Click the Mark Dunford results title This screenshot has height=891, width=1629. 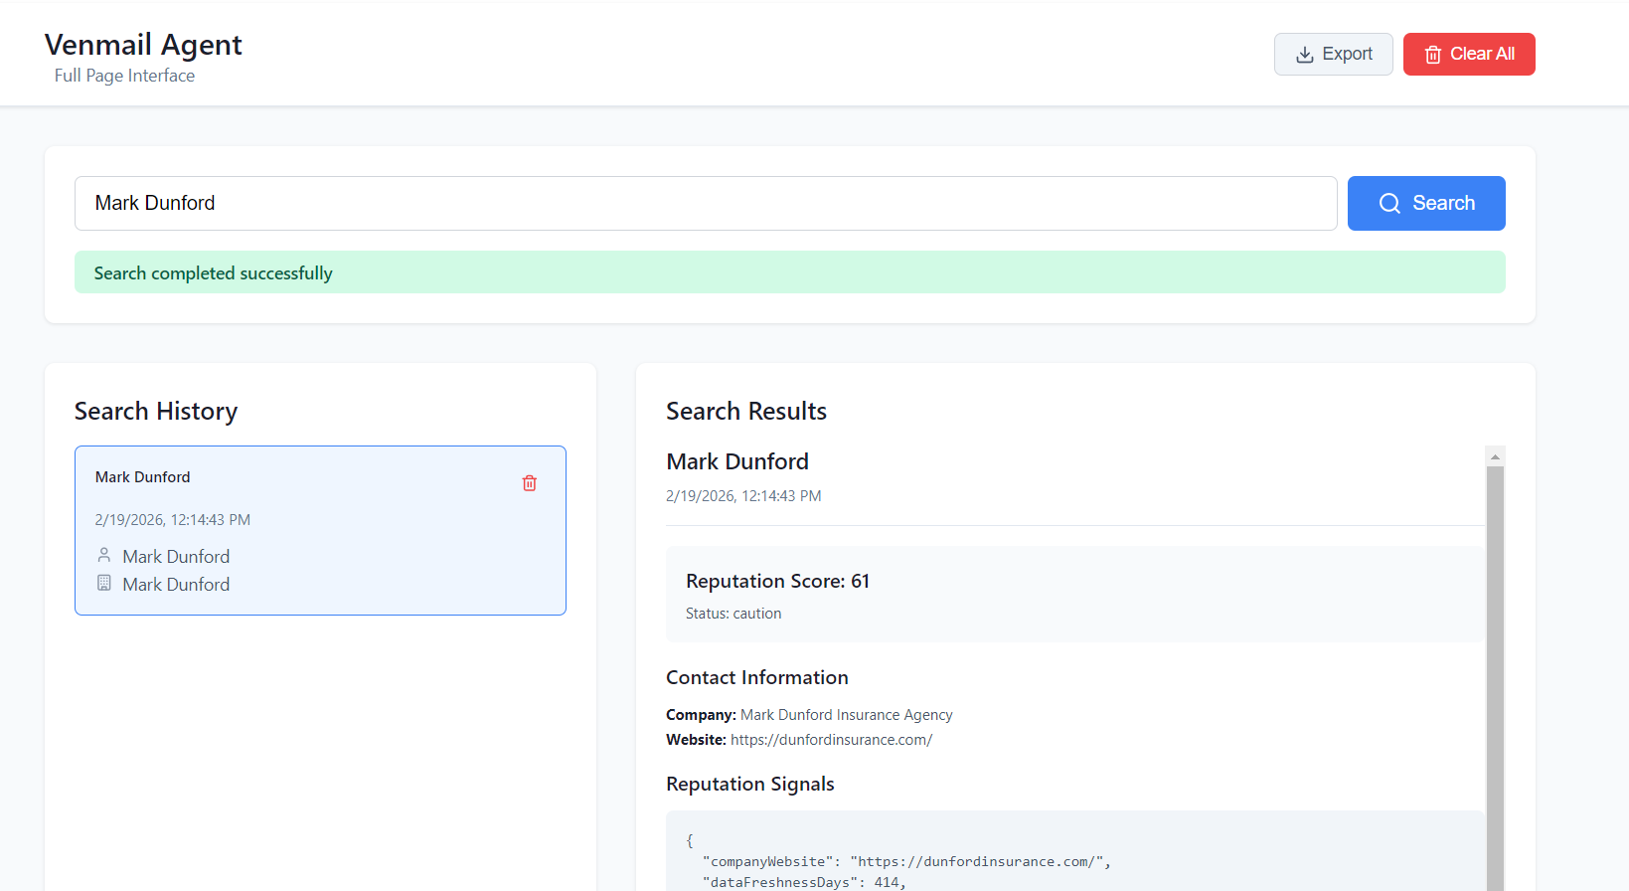click(x=737, y=461)
